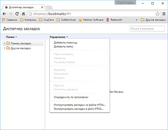The width and height of the screenshot is (168, 130).
Task: Open the Chrome hamburger menu
Action: 164,14
